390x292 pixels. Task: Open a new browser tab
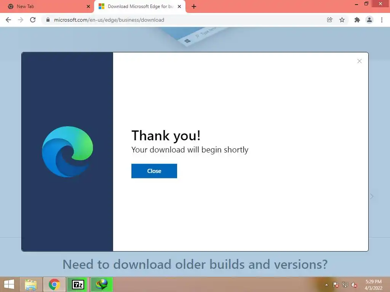(194, 6)
